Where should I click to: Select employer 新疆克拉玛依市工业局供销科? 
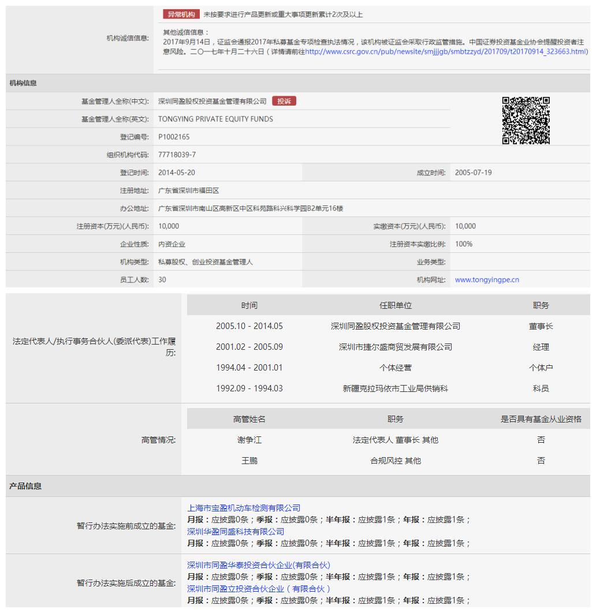[396, 388]
